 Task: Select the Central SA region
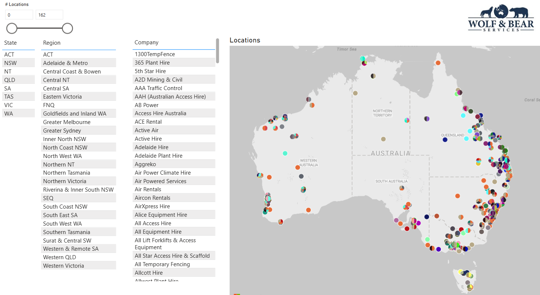79,89
